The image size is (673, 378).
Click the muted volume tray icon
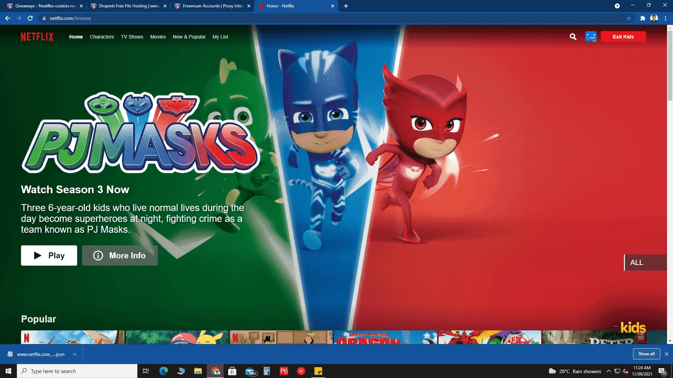(x=625, y=371)
